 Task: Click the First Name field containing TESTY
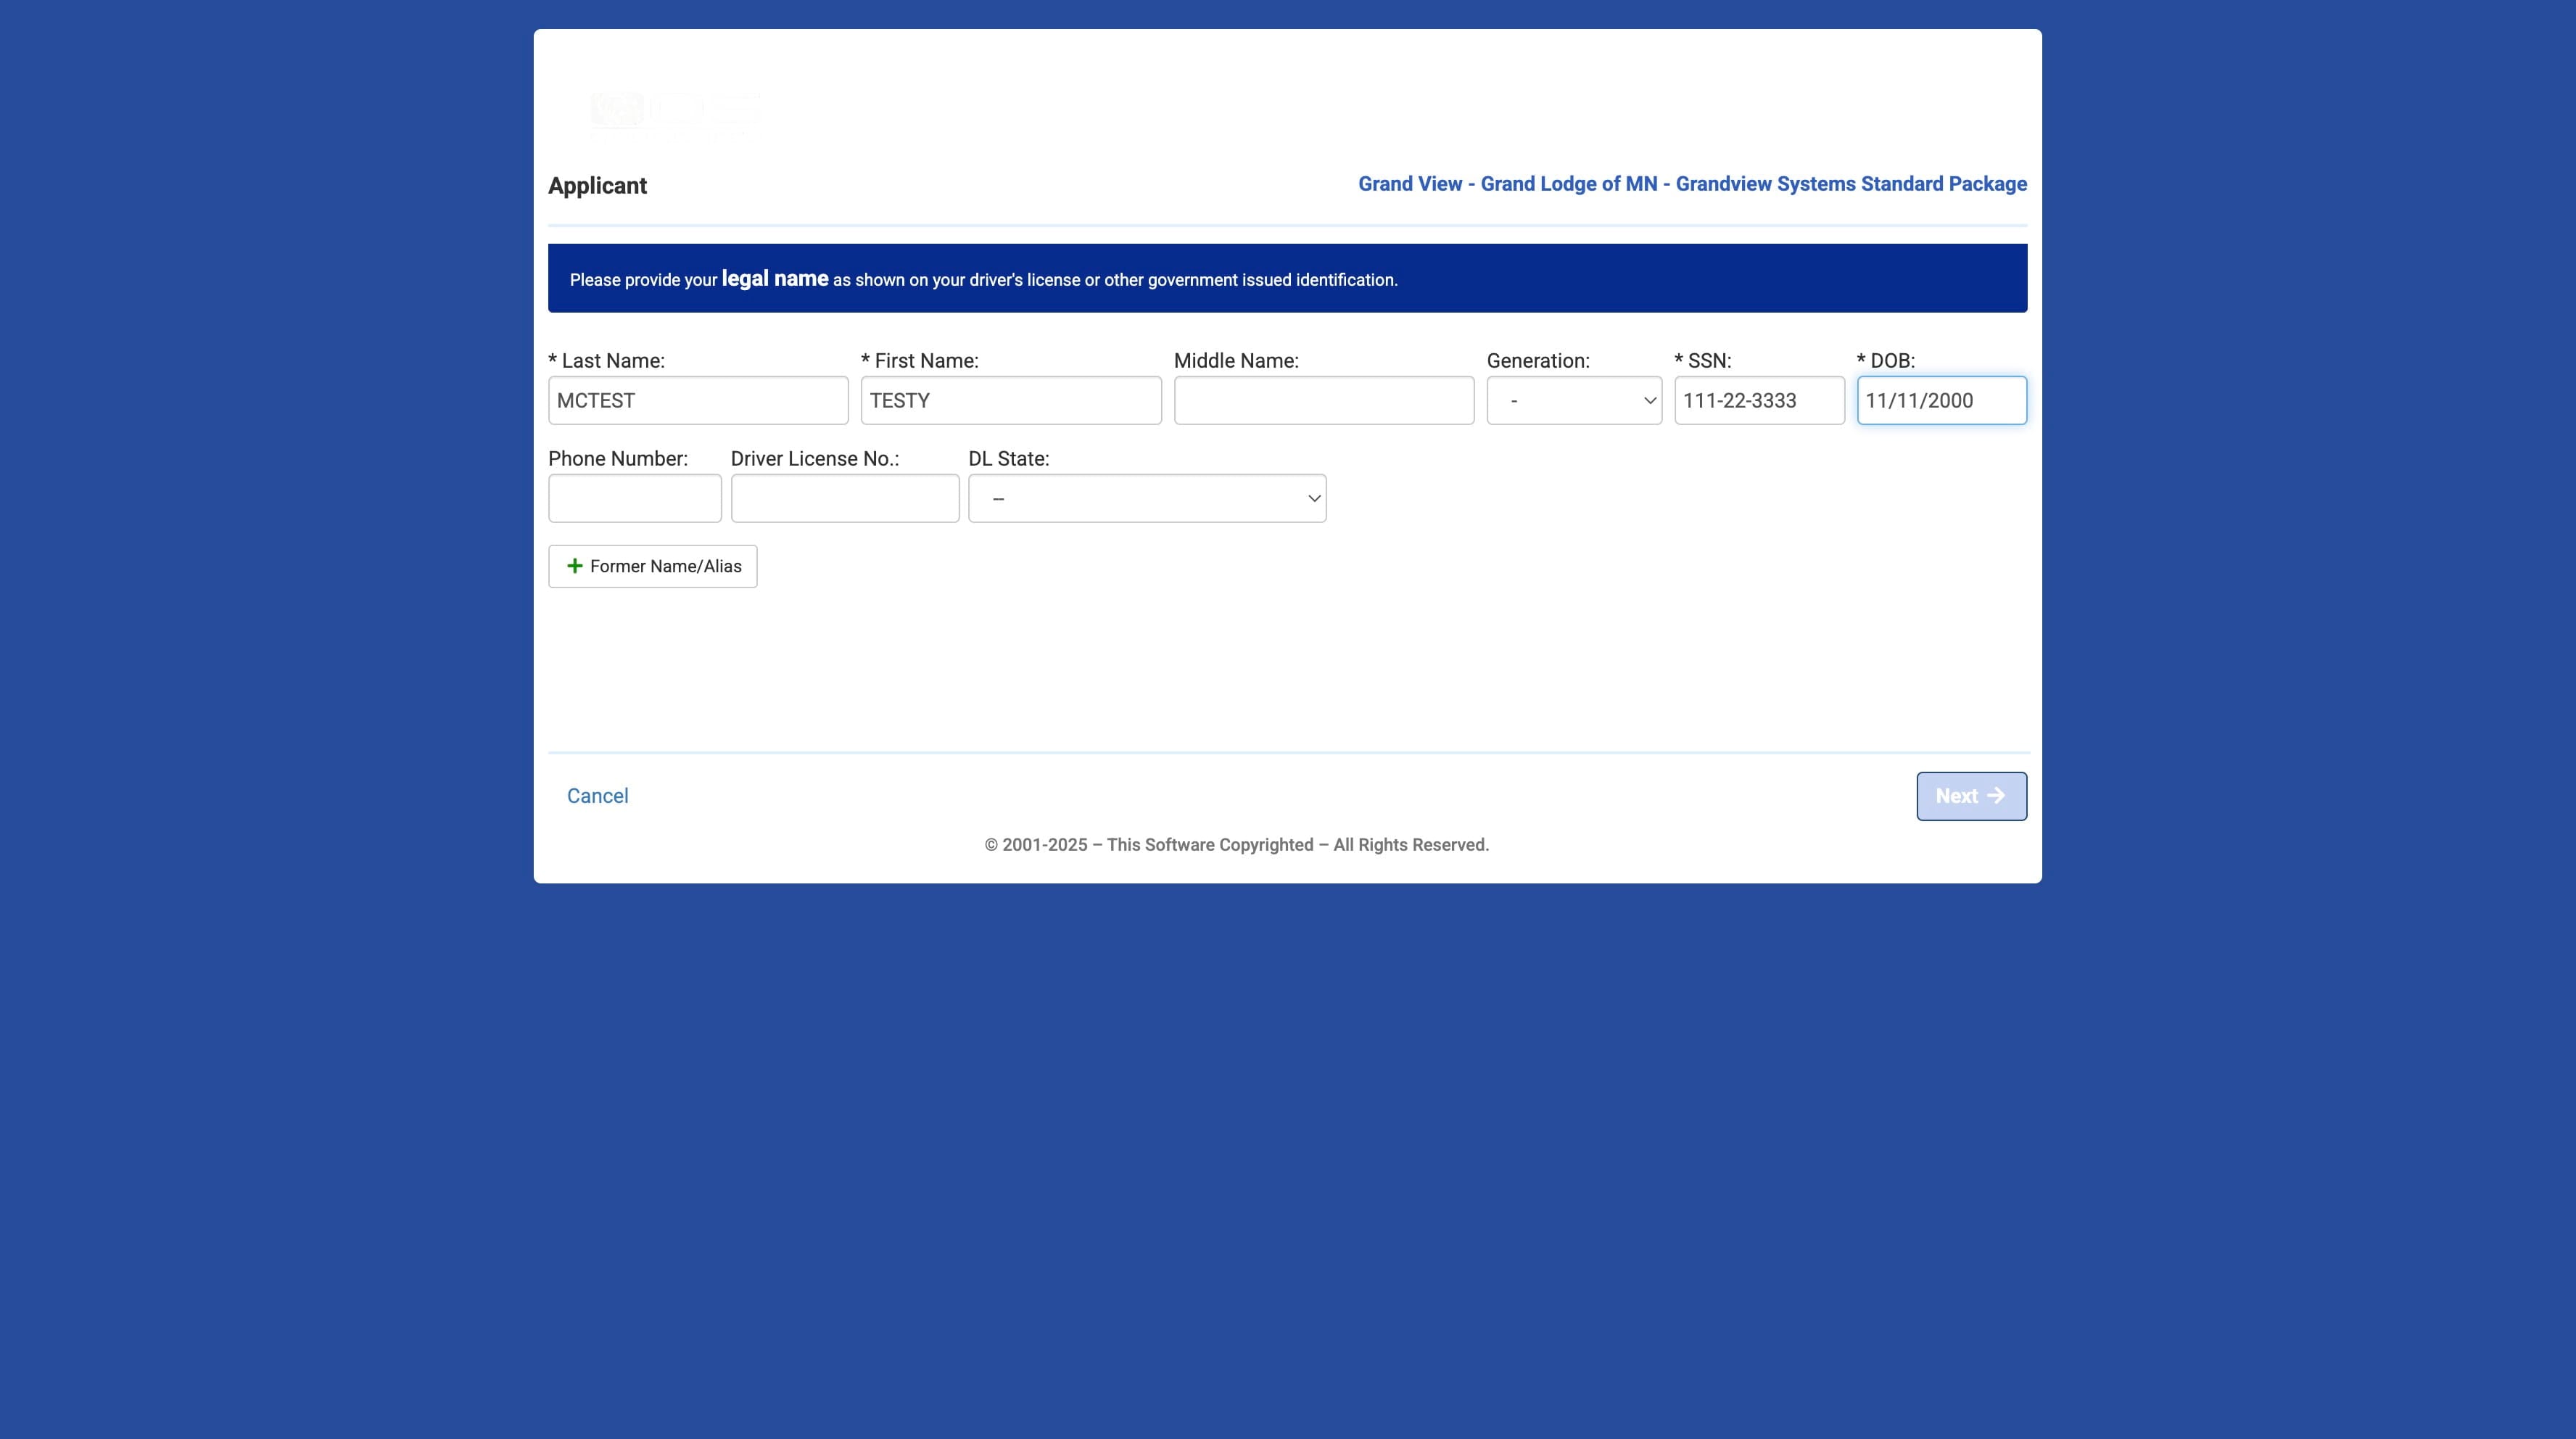point(1011,400)
